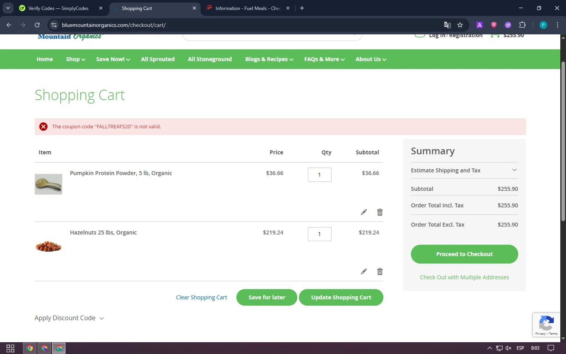This screenshot has height=354, width=566.
Task: Expand the FAQs & More dropdown
Action: pos(325,59)
